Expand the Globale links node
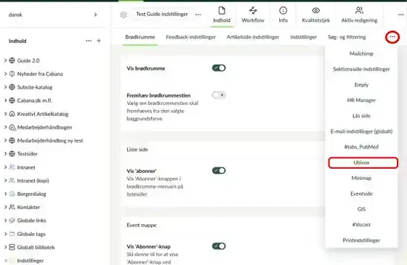The image size is (407, 265). coord(5,221)
